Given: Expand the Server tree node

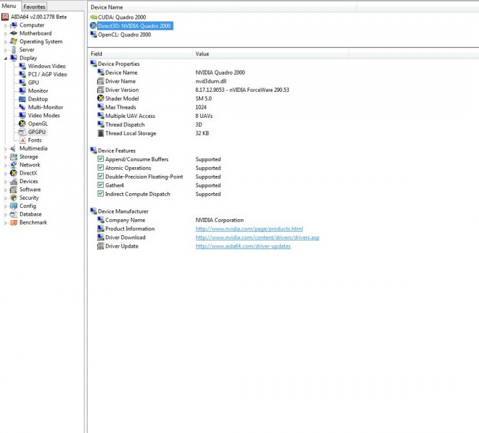Looking at the screenshot, I should click(x=5, y=50).
